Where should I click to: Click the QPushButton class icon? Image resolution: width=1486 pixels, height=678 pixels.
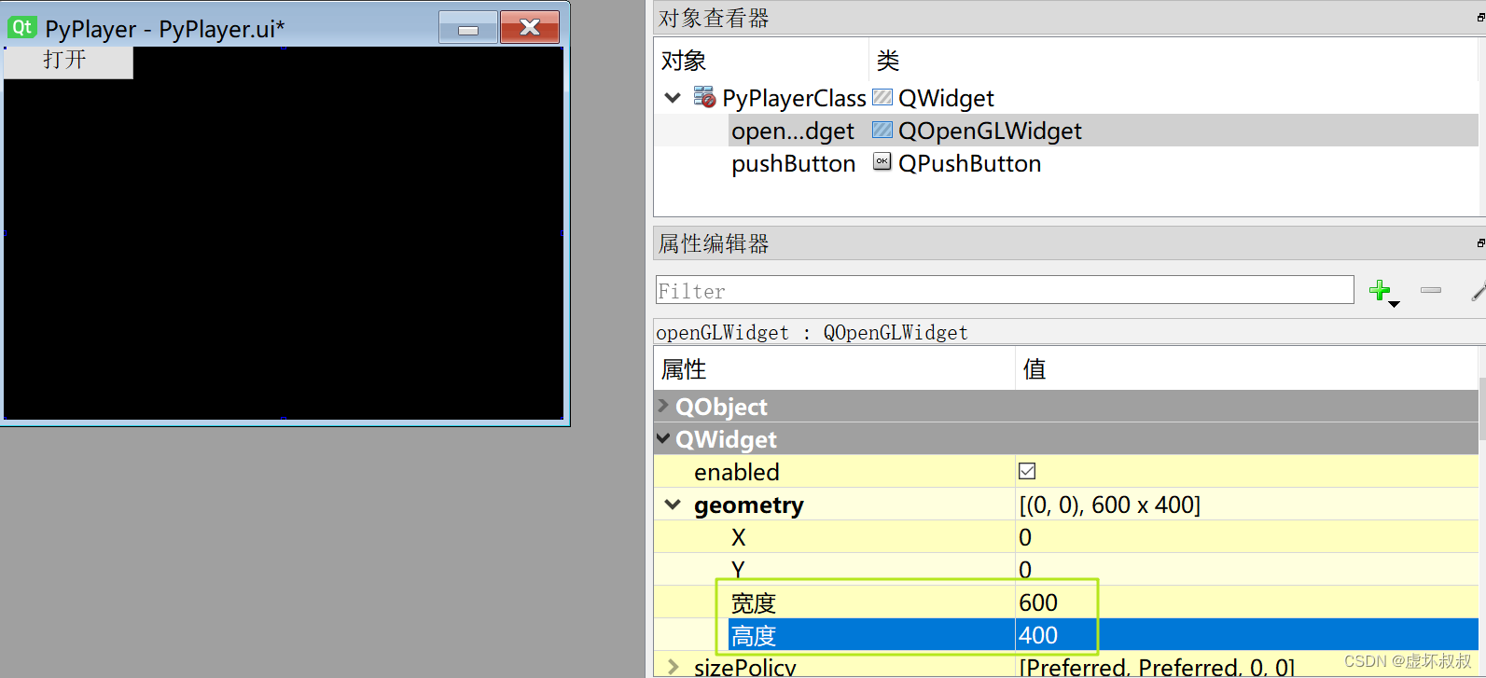tap(882, 162)
